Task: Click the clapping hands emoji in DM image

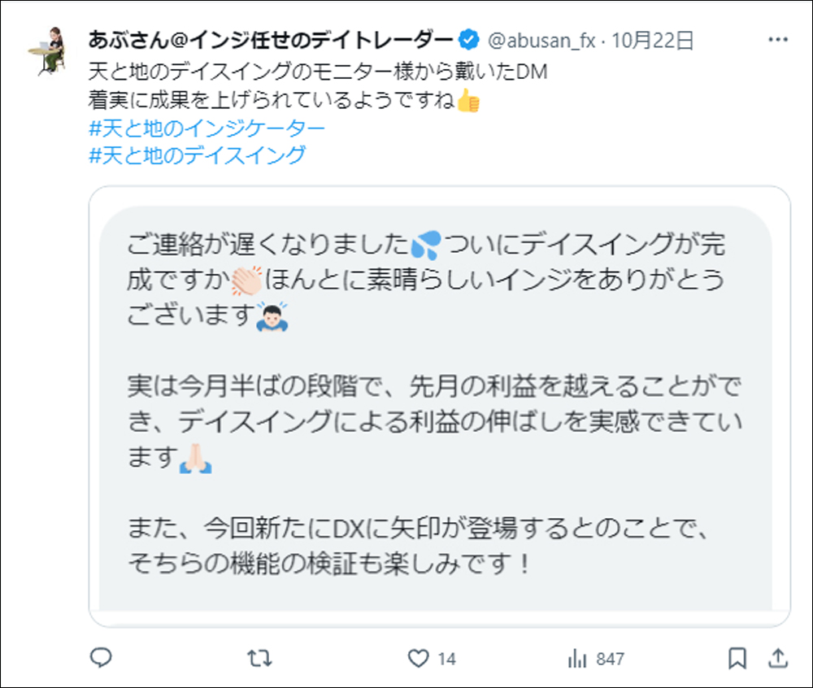Action: [245, 281]
